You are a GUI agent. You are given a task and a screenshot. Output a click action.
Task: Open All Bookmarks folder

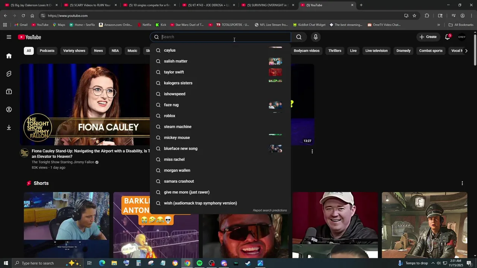pyautogui.click(x=461, y=25)
